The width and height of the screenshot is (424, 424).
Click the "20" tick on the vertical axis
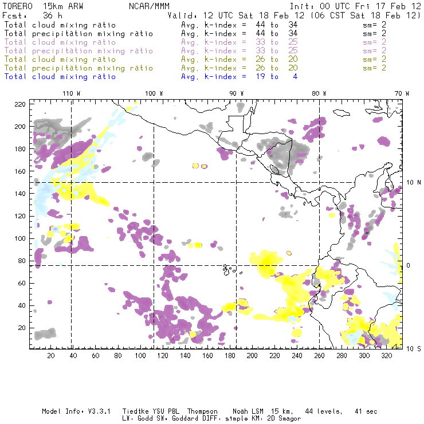pyautogui.click(x=22, y=328)
